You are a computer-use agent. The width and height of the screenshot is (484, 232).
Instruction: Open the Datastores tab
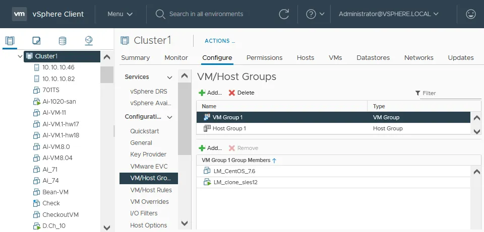coord(373,58)
